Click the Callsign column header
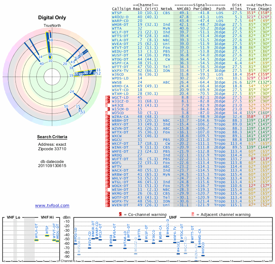The height and width of the screenshot is (264, 275). [121, 9]
